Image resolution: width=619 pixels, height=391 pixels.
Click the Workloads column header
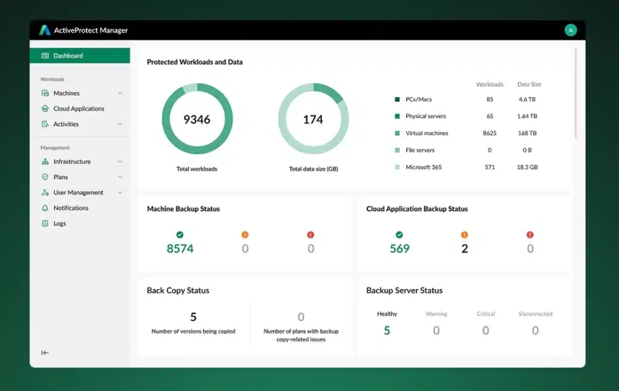pos(490,84)
